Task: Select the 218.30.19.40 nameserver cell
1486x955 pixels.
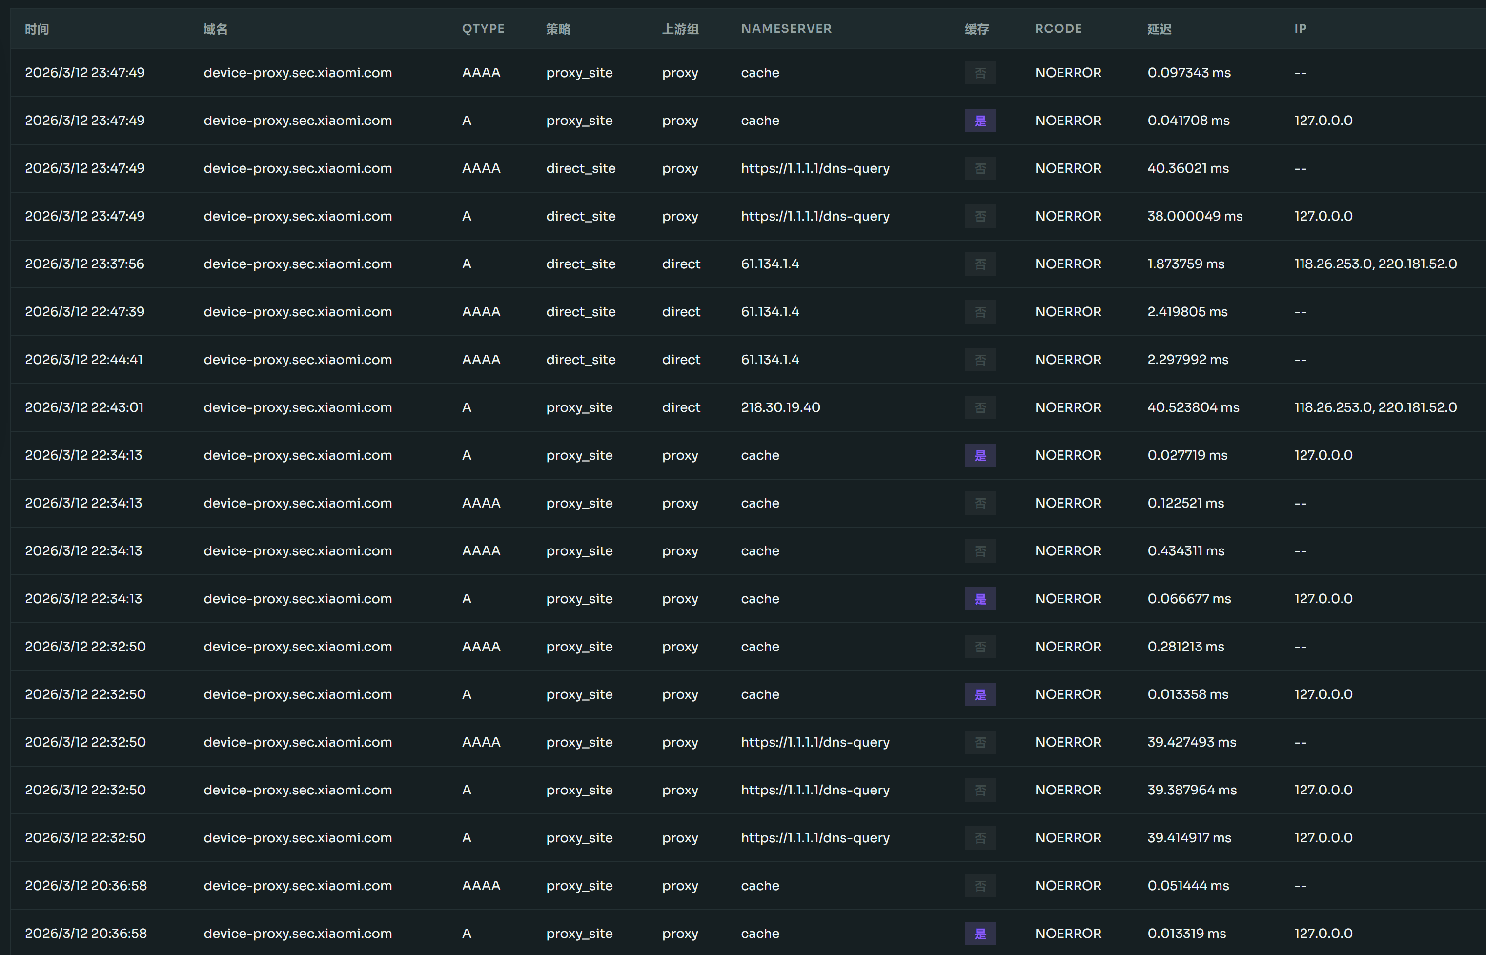Action: [779, 407]
